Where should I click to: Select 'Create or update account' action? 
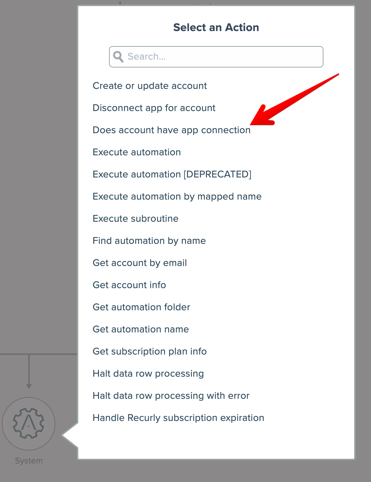(150, 86)
